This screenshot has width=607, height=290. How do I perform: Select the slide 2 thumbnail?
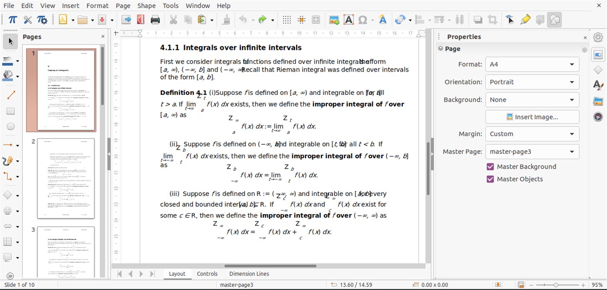pyautogui.click(x=66, y=178)
